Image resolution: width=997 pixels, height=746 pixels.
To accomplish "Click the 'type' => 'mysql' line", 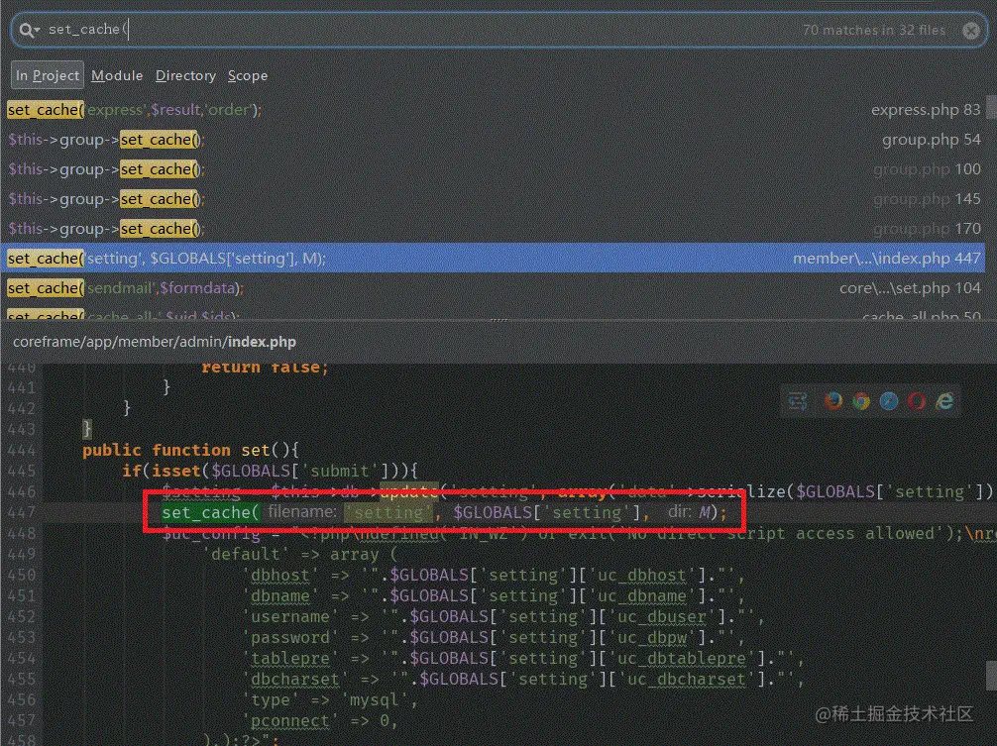I will [x=330, y=700].
